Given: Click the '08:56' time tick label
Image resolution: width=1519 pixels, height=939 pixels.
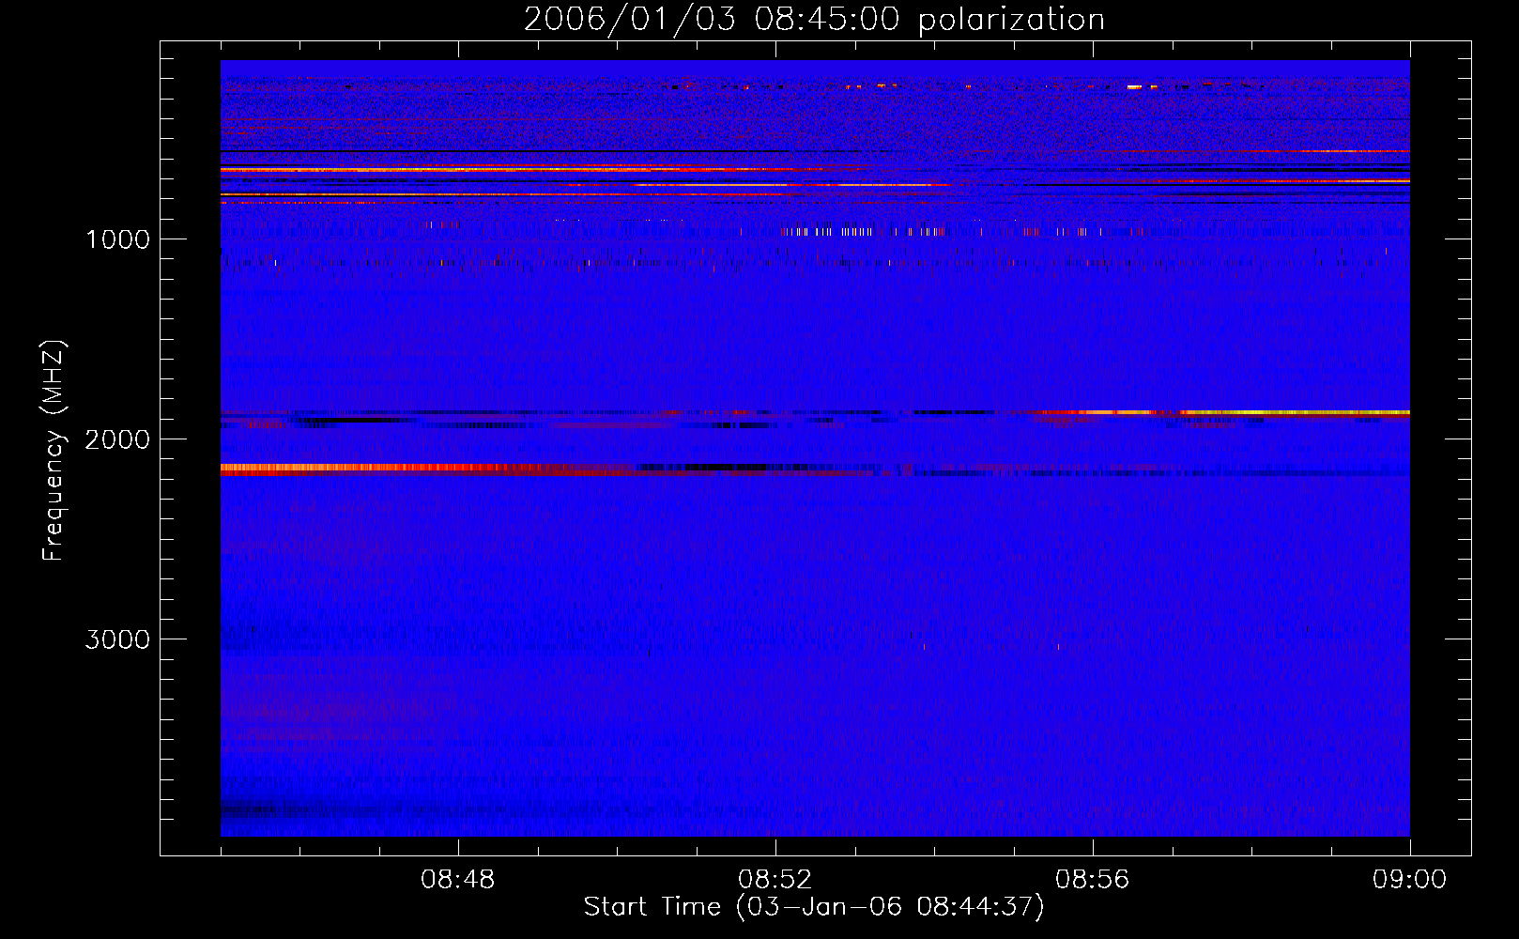Looking at the screenshot, I should coord(1093,880).
